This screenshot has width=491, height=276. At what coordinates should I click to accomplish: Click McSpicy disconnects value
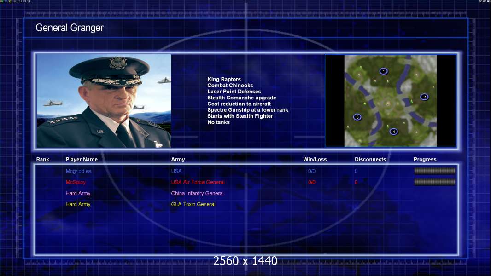(356, 182)
